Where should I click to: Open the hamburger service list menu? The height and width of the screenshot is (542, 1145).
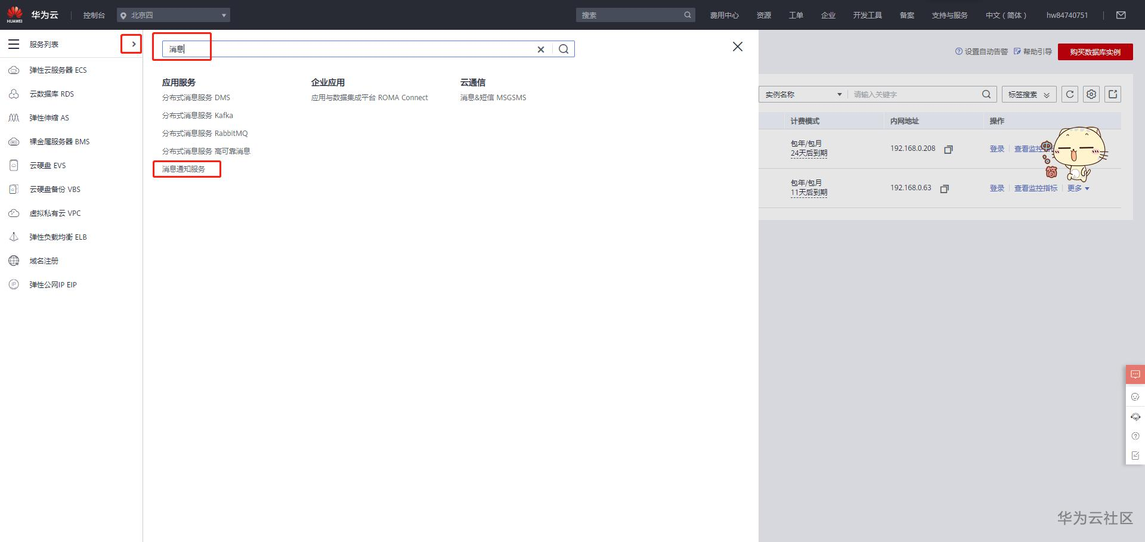click(x=14, y=44)
